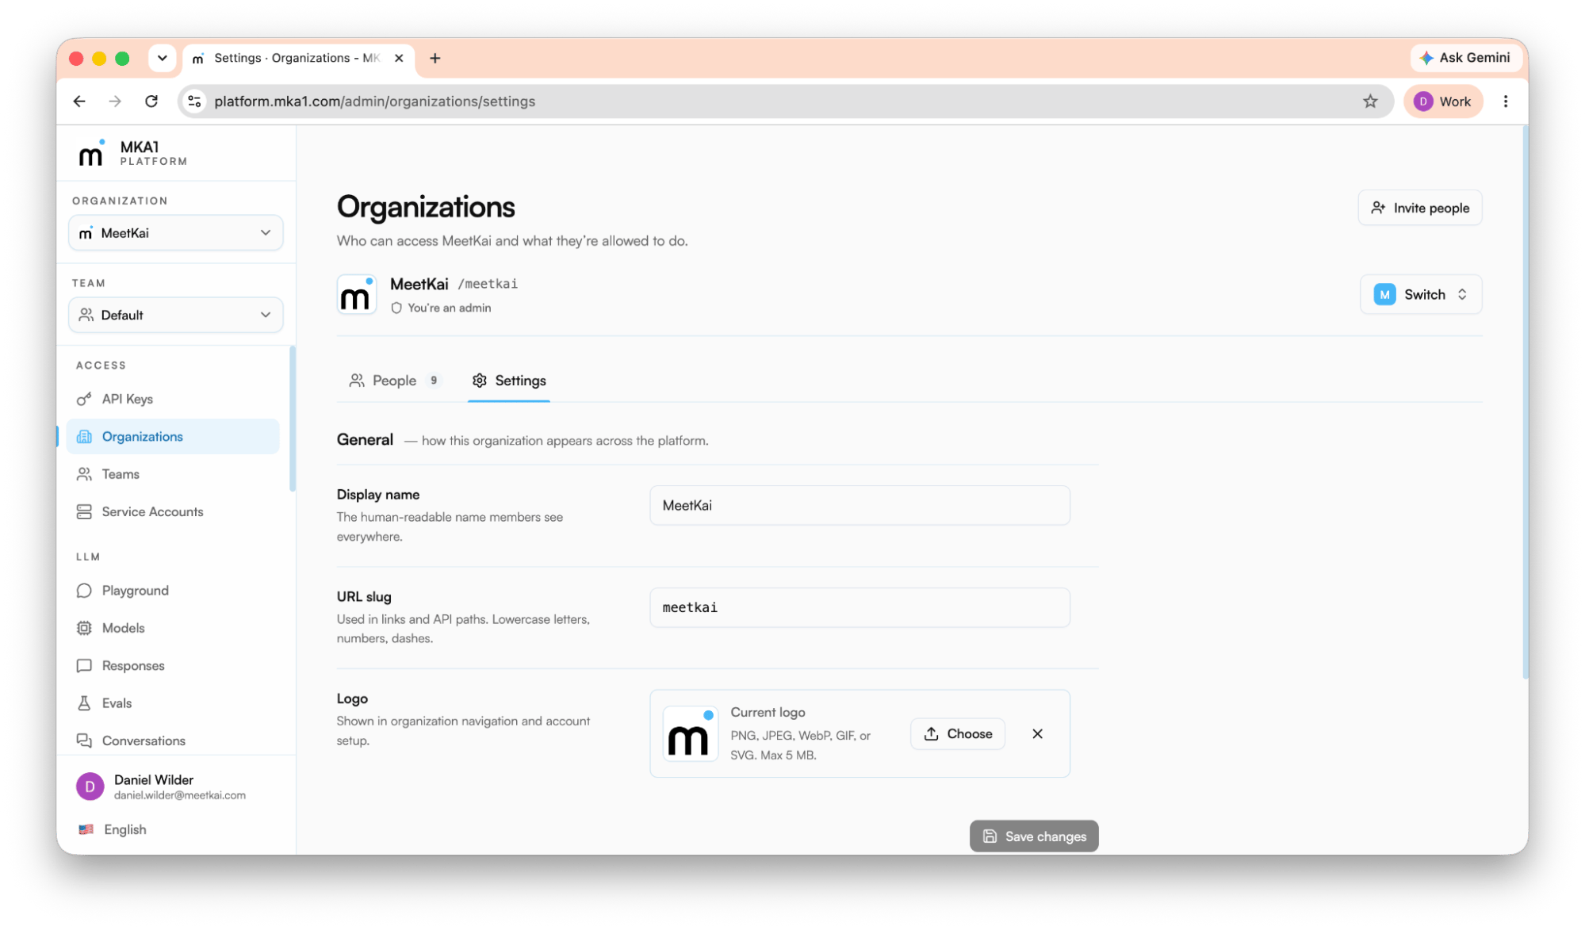Bookmark this page with star icon
The width and height of the screenshot is (1585, 930).
pyautogui.click(x=1369, y=101)
